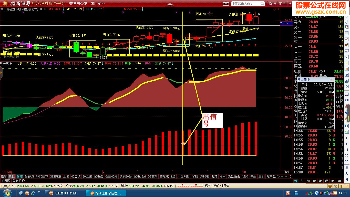The width and height of the screenshot is (350, 197).
Task: Click the system clock showing 14:53
Action: pos(343,193)
